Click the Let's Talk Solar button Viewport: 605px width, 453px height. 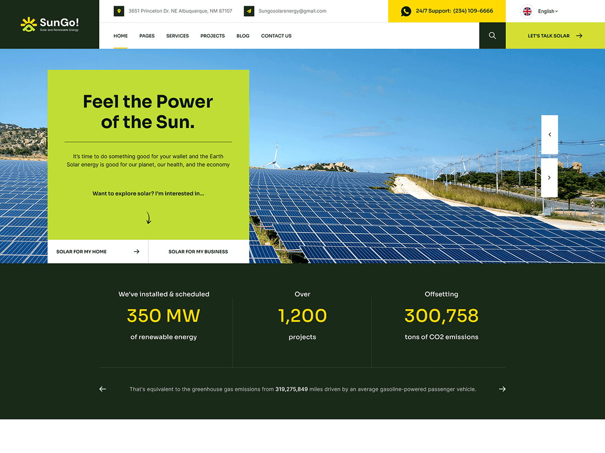click(555, 36)
